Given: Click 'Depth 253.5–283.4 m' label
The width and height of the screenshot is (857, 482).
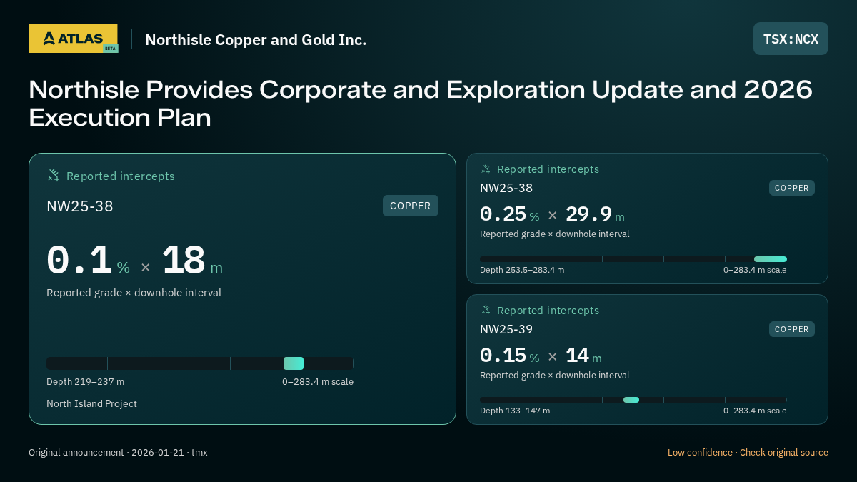Looking at the screenshot, I should pos(522,270).
